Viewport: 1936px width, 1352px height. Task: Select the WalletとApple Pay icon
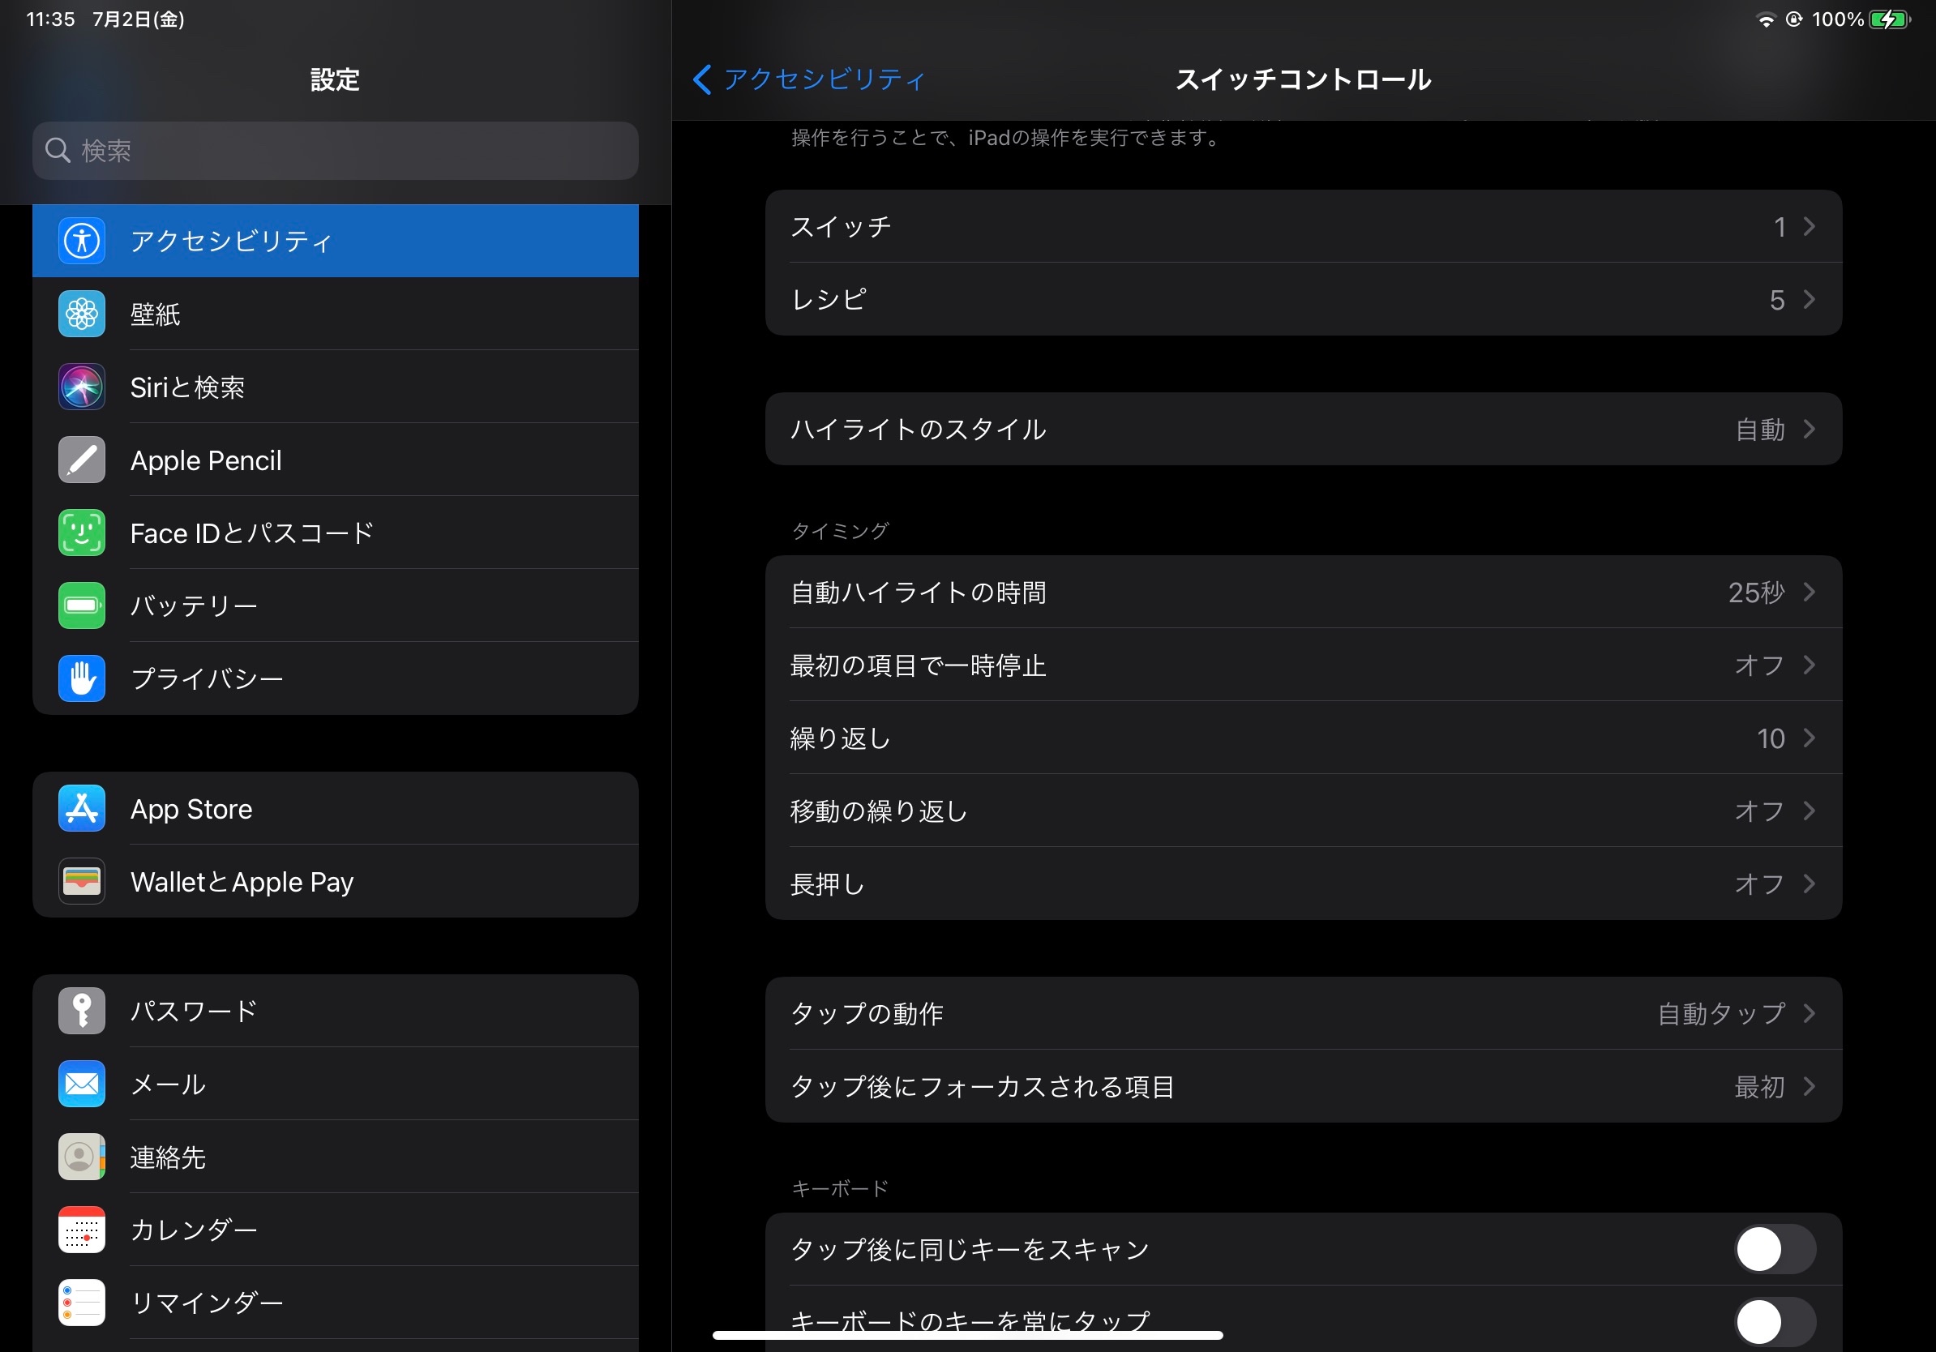(81, 881)
